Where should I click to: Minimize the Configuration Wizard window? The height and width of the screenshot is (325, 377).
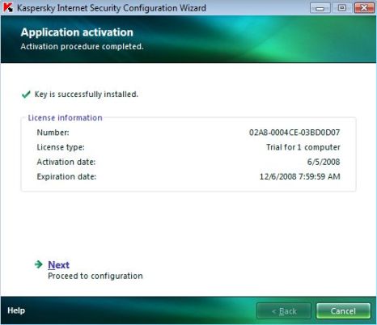[320, 8]
